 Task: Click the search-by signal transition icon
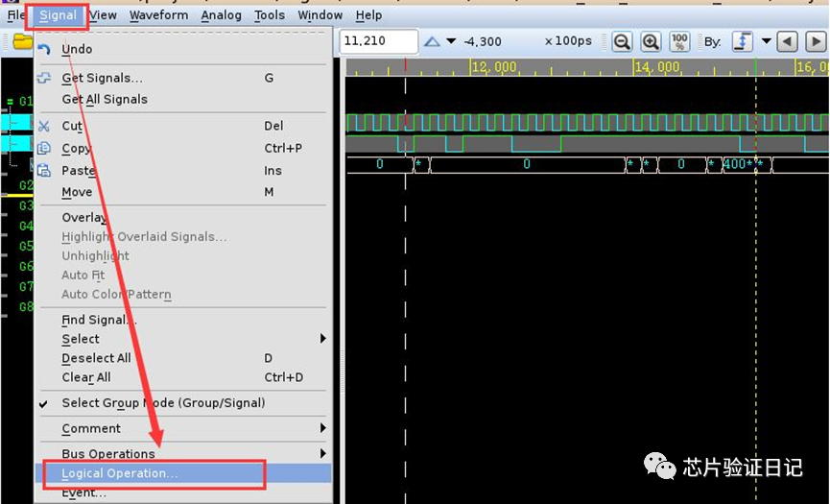tap(742, 41)
